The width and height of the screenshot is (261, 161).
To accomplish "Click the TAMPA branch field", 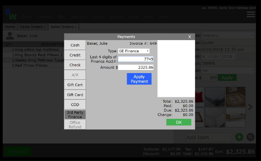I will point(228,64).
